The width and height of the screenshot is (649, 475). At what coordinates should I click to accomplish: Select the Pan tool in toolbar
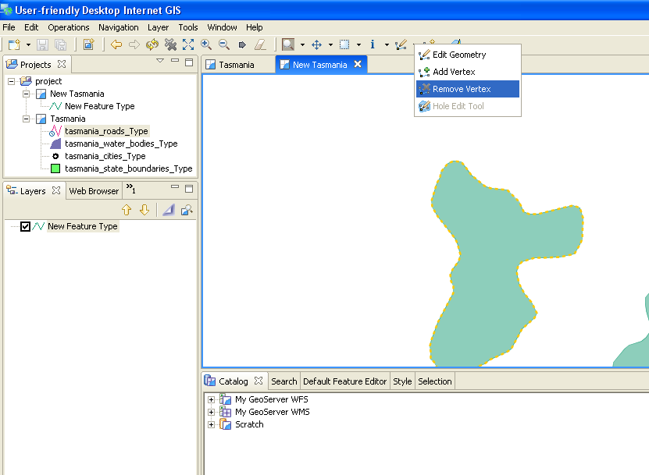pyautogui.click(x=317, y=44)
